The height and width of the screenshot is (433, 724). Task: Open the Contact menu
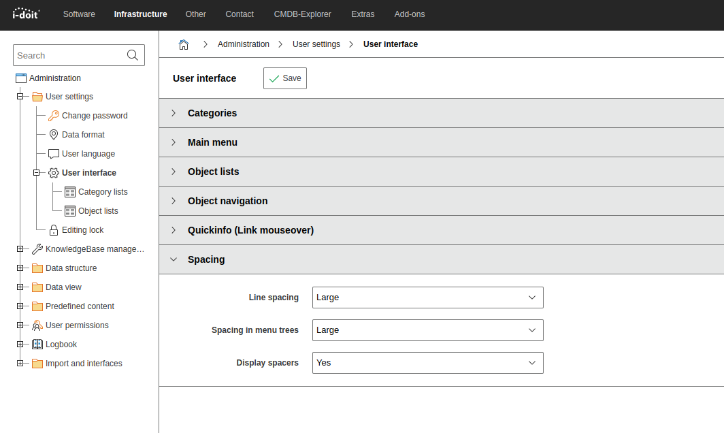pos(240,14)
